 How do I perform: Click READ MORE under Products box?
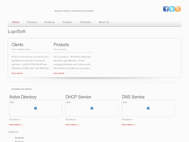point(59,73)
